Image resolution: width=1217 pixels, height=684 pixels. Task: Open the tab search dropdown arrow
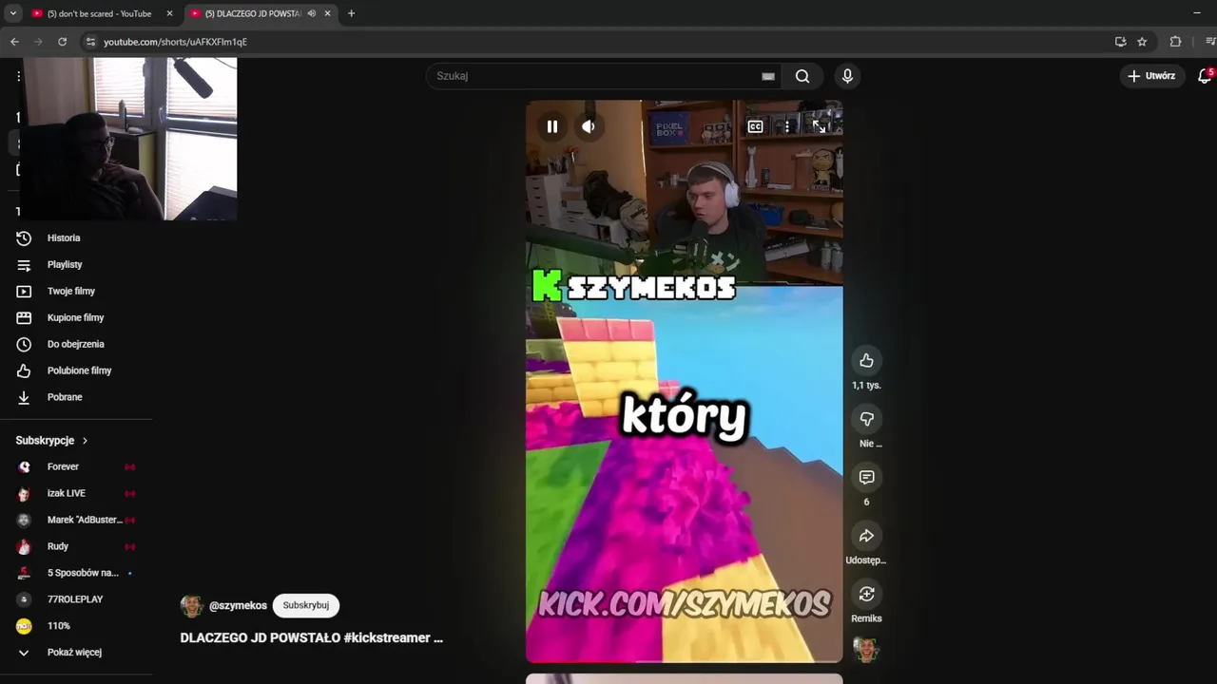point(12,13)
